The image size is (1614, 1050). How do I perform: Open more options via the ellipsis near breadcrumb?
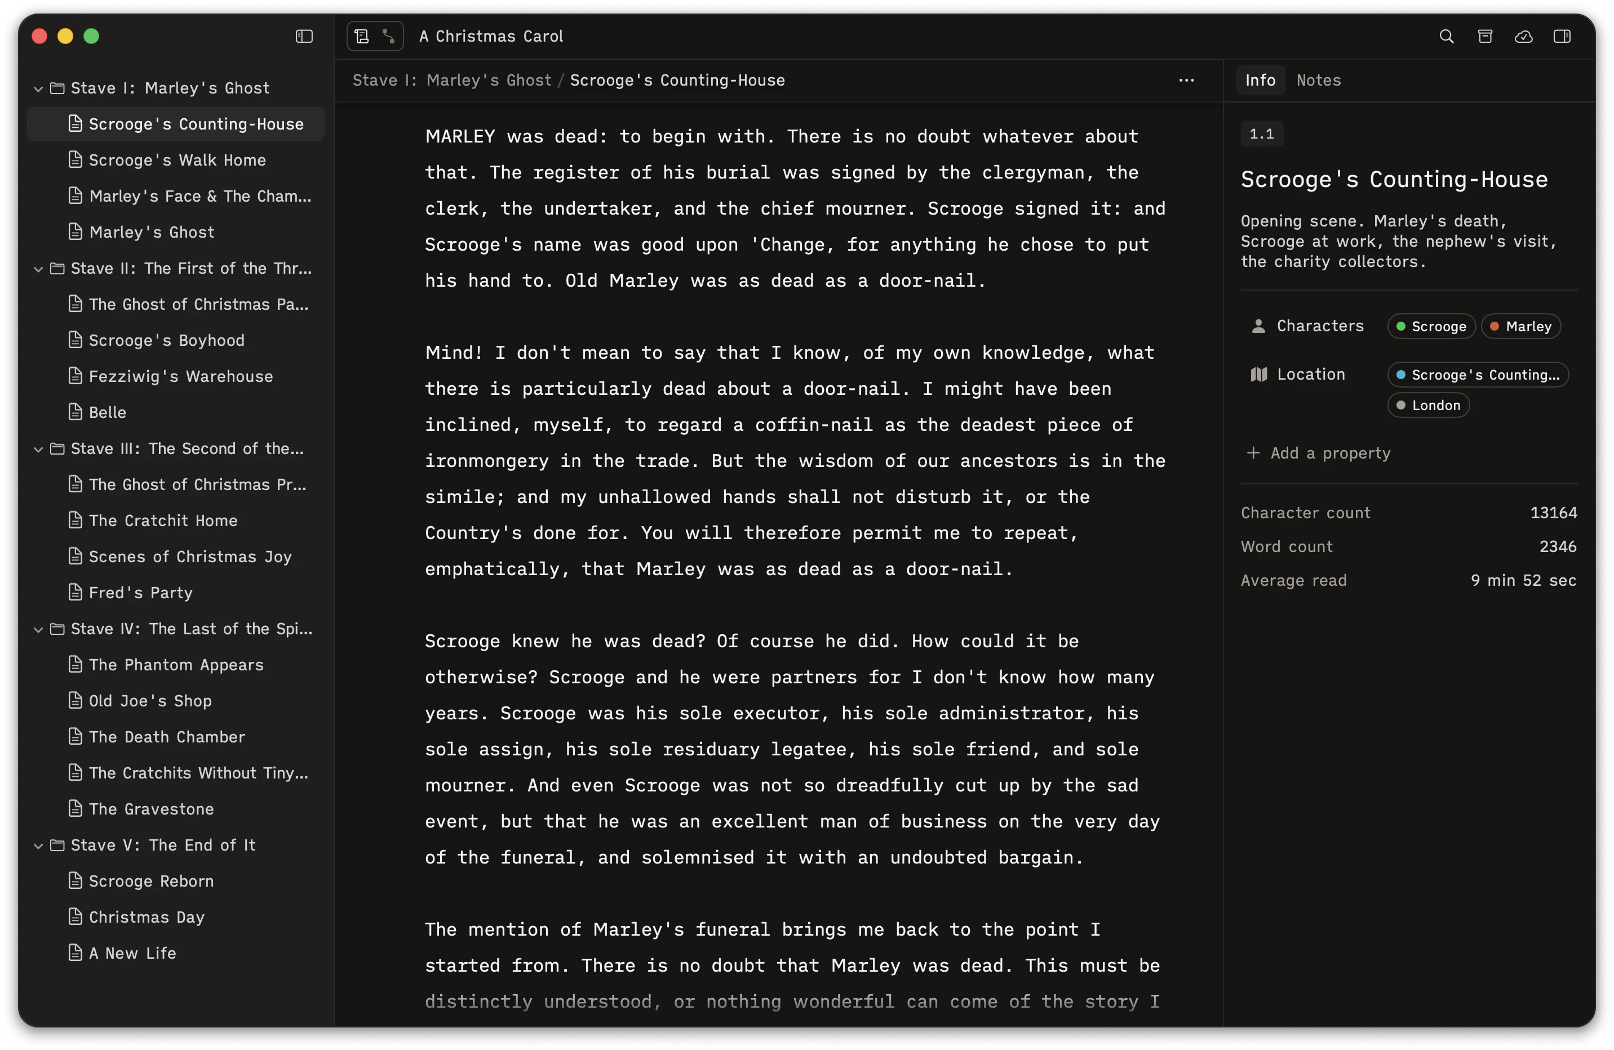click(1186, 80)
